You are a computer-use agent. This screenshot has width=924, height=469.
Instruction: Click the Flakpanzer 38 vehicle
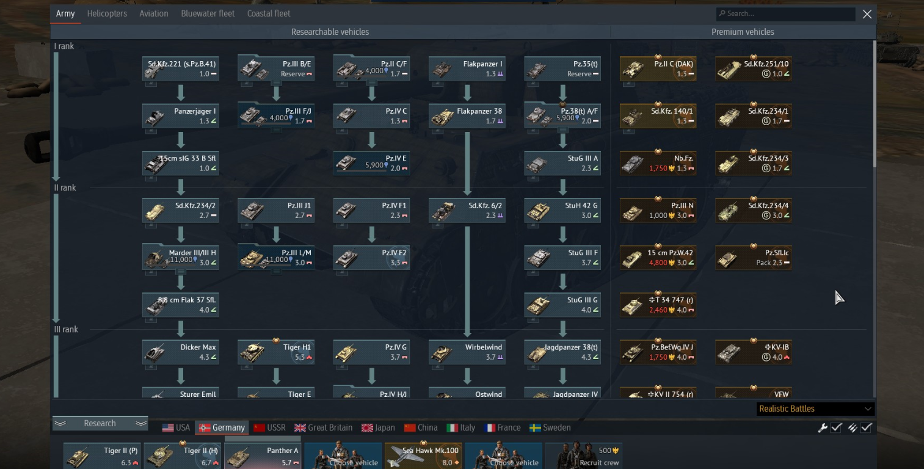point(467,116)
